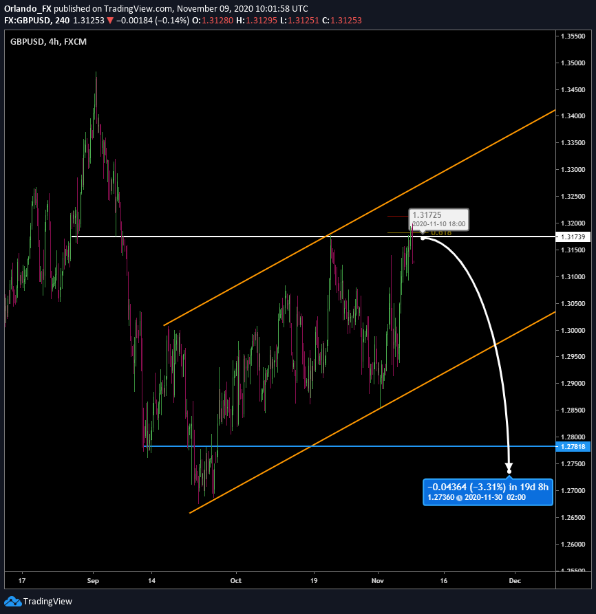The image size is (596, 614).
Task: Click the high value 1.31295
Action: pos(262,21)
